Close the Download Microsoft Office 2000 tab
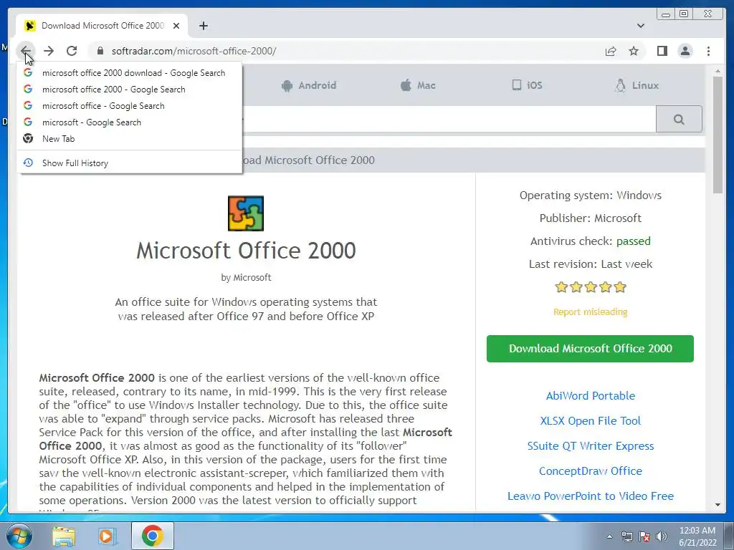 (x=176, y=26)
